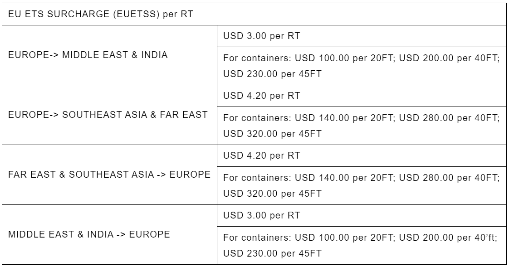Click the EU ETS SURCHARGE (EUETSS) header
The image size is (509, 267).
point(254,14)
